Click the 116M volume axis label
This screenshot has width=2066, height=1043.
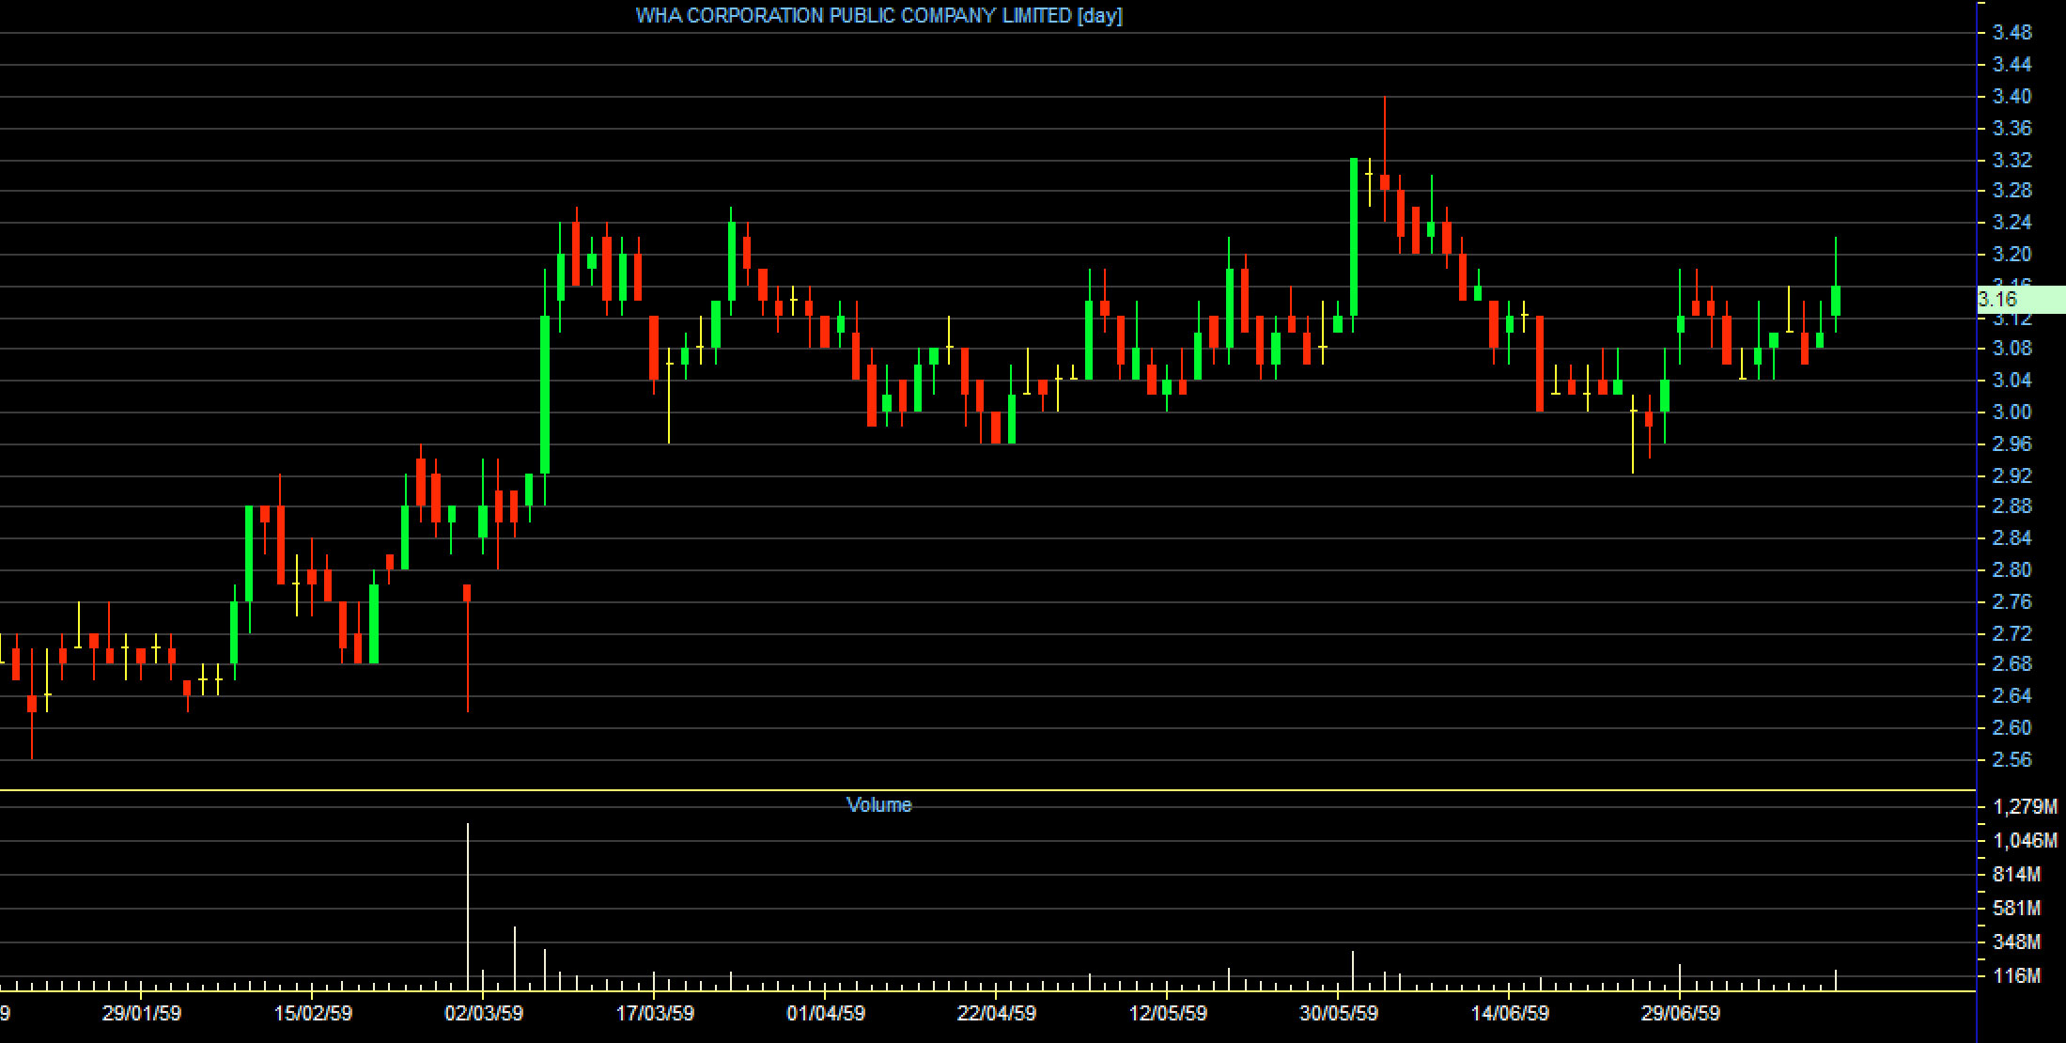click(x=2016, y=975)
